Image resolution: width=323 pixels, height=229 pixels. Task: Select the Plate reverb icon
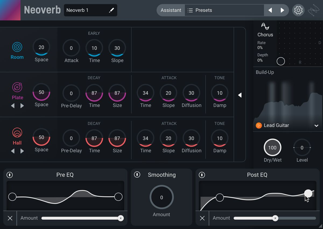pos(17,87)
